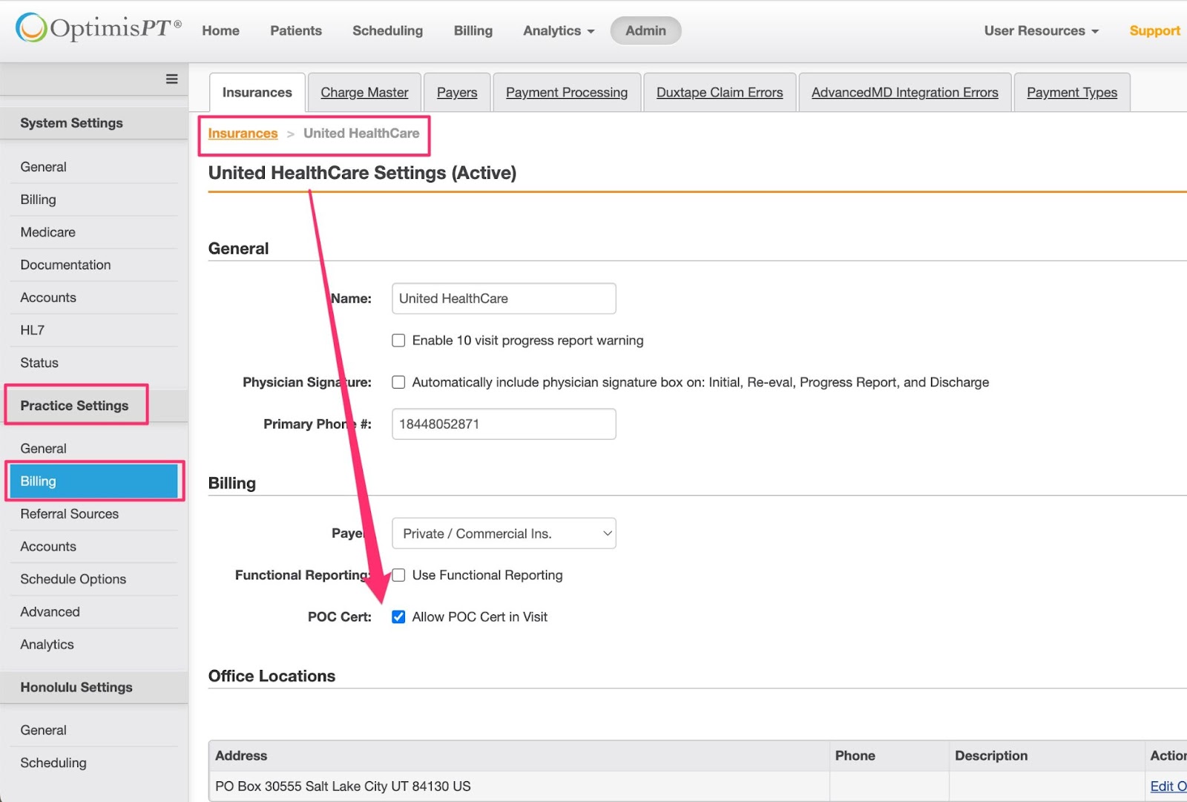Open Referral Sources in the sidebar
This screenshot has height=802, width=1187.
tap(94, 514)
